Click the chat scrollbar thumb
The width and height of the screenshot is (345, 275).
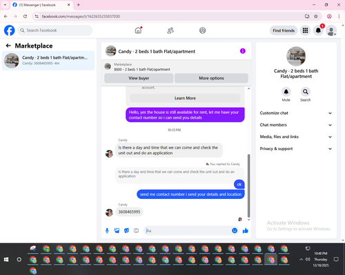(248, 186)
